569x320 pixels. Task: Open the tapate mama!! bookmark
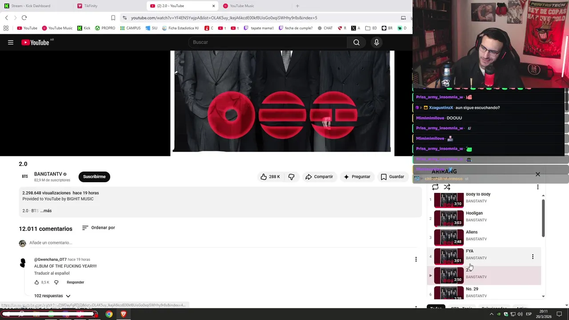coord(259,28)
